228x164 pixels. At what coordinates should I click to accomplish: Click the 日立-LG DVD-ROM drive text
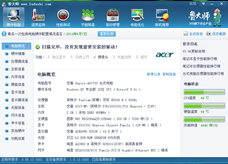[93, 138]
